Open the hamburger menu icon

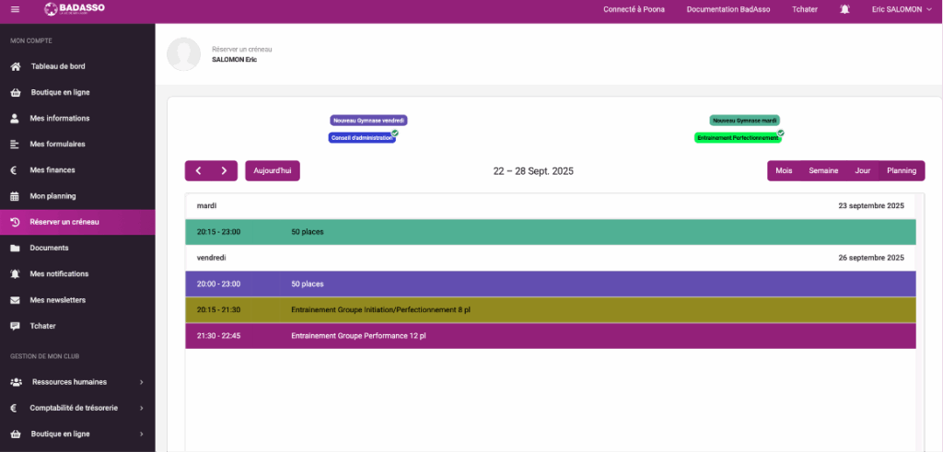click(x=14, y=9)
